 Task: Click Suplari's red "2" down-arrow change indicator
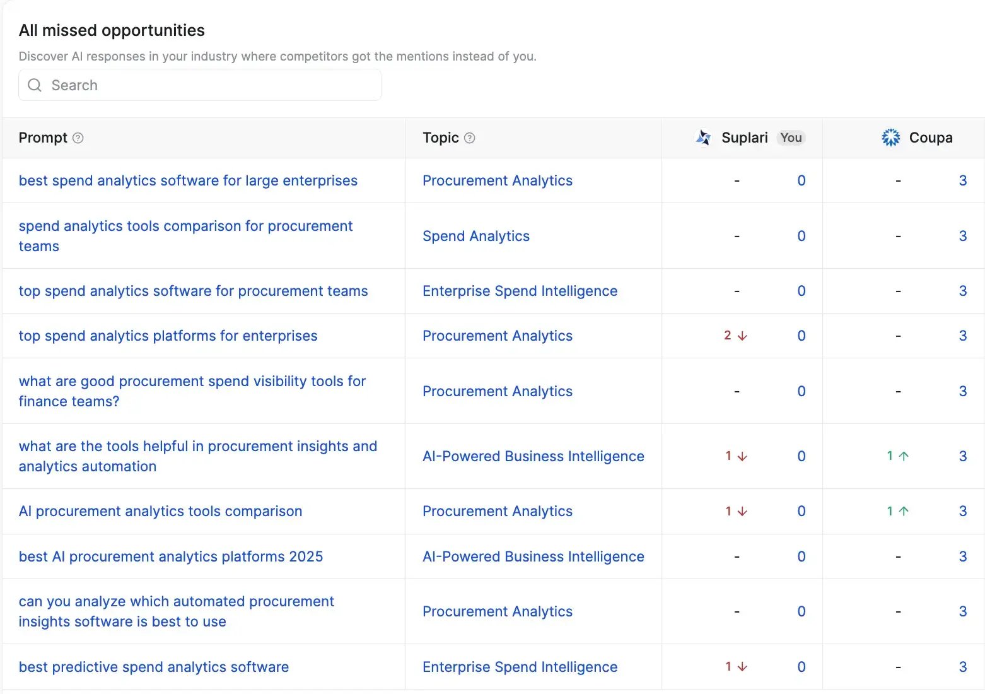pos(735,336)
